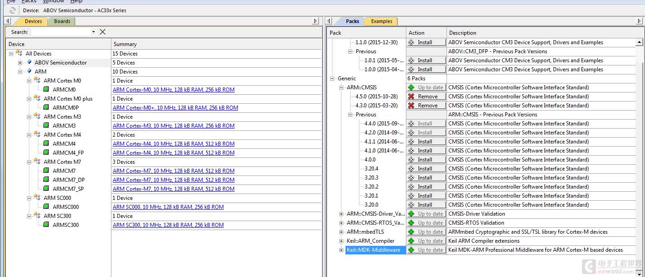Select the ARMCM4_FP device chip icon
Image resolution: width=645 pixels, height=277 pixels.
point(46,152)
